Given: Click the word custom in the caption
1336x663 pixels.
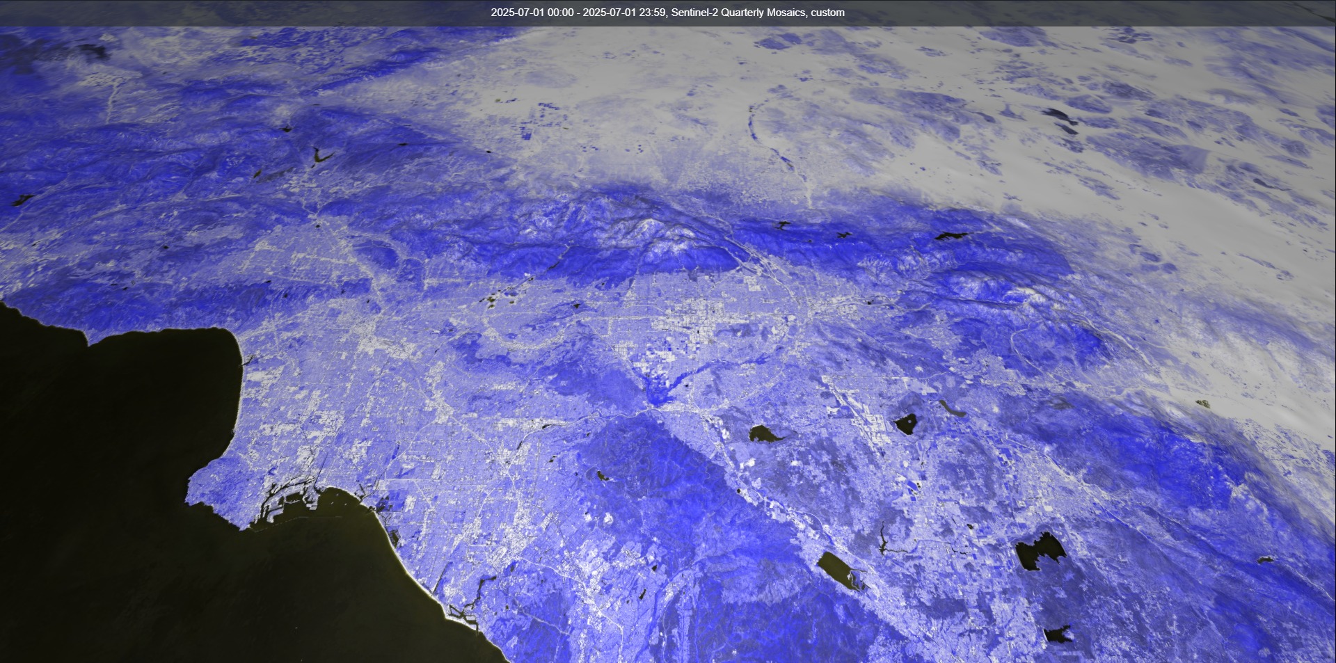Looking at the screenshot, I should point(827,13).
